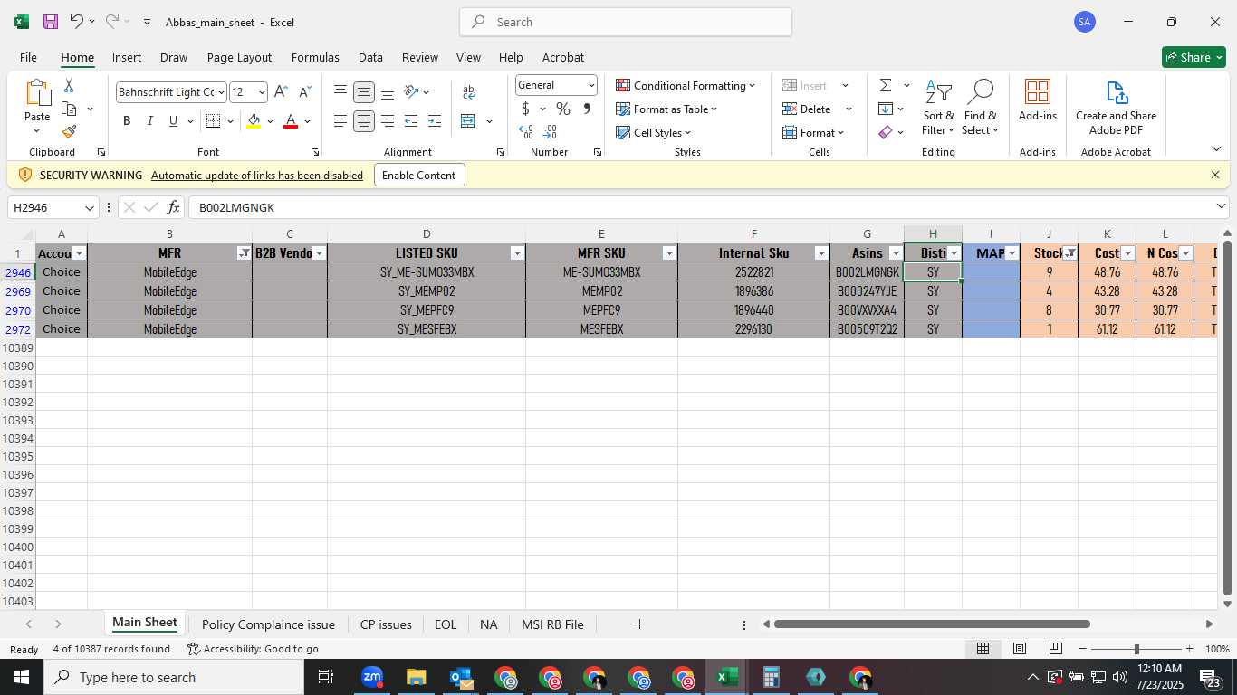Adjust the zoom slider
This screenshot has height=695, width=1237.
1136,649
